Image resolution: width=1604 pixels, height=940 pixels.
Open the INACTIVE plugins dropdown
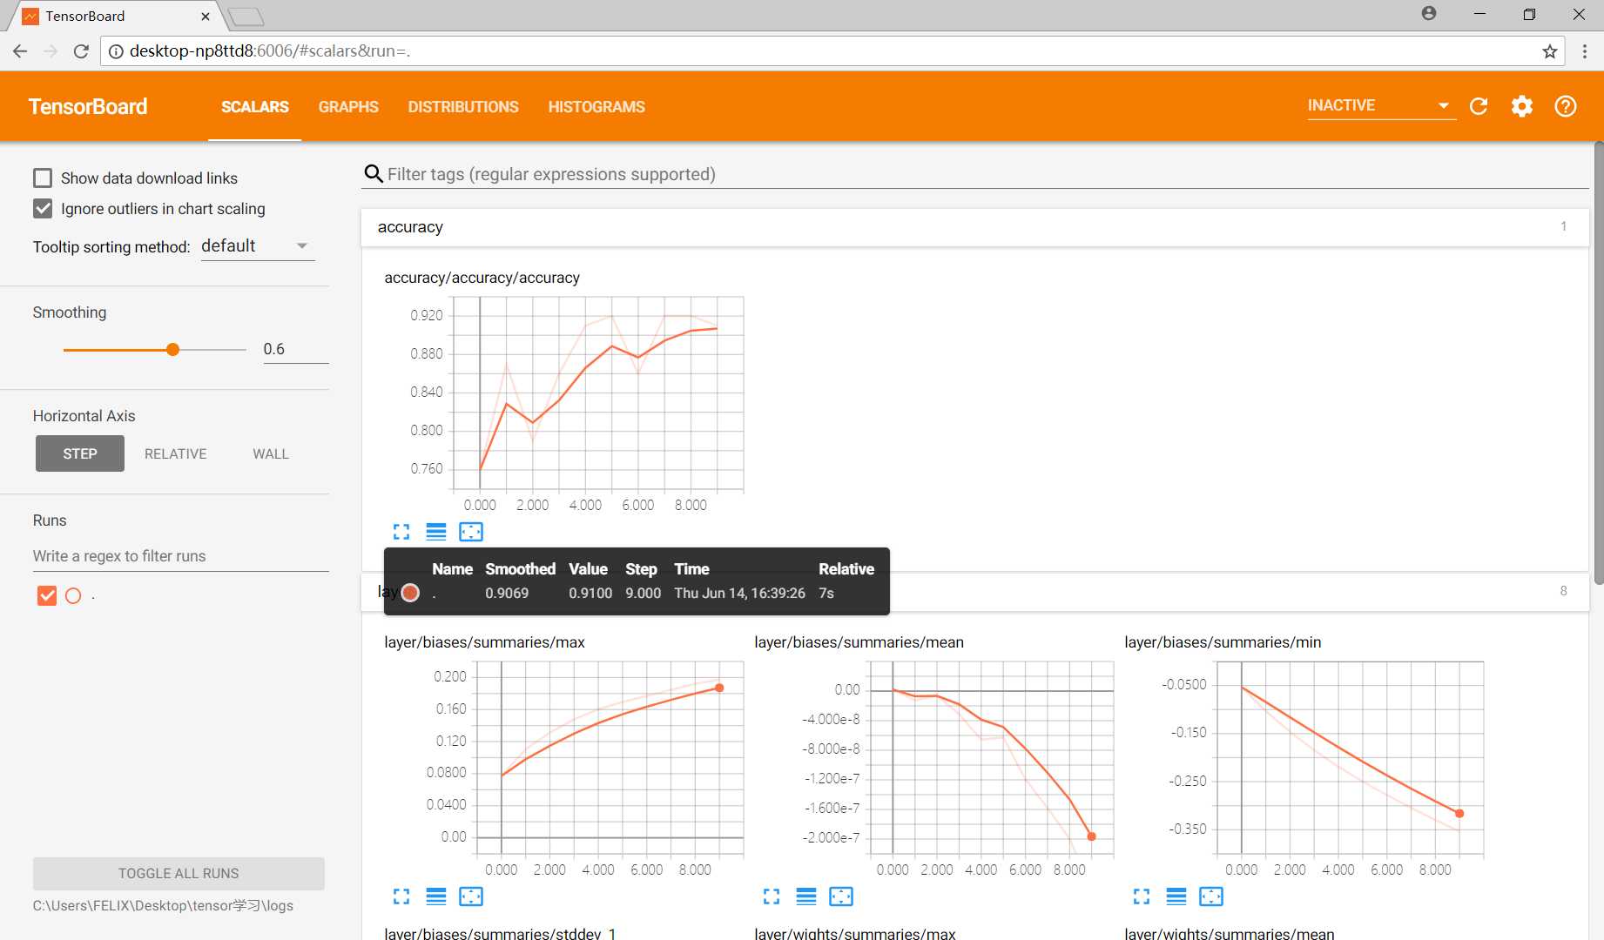click(1381, 105)
